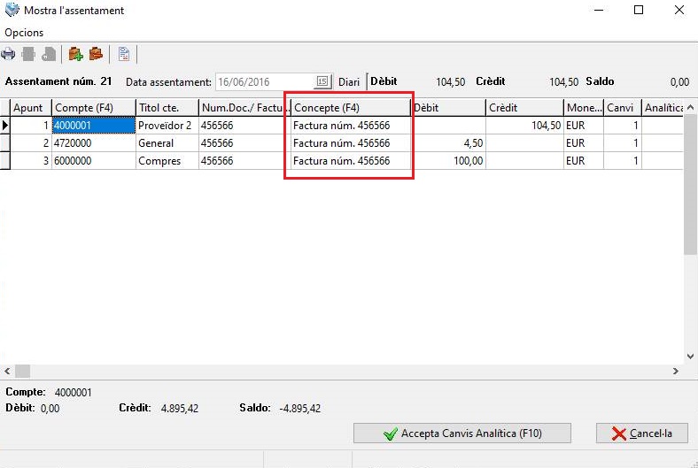
Task: Click the debit amount 4,50 cell
Action: (448, 143)
